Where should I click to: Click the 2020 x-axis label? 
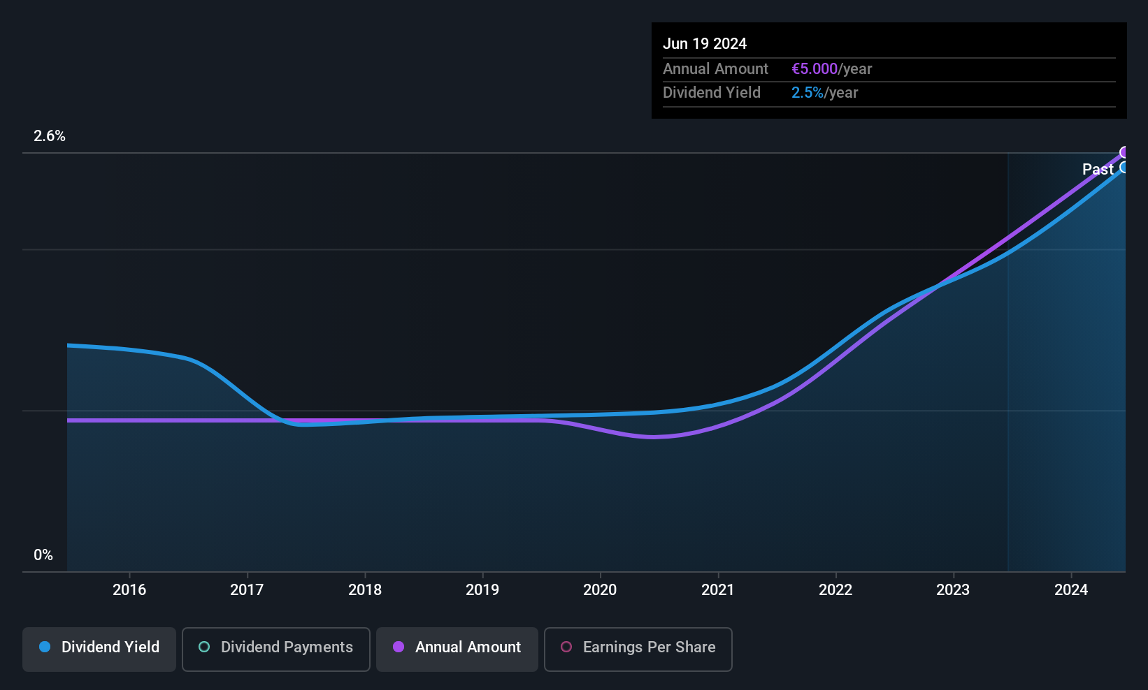pos(600,589)
